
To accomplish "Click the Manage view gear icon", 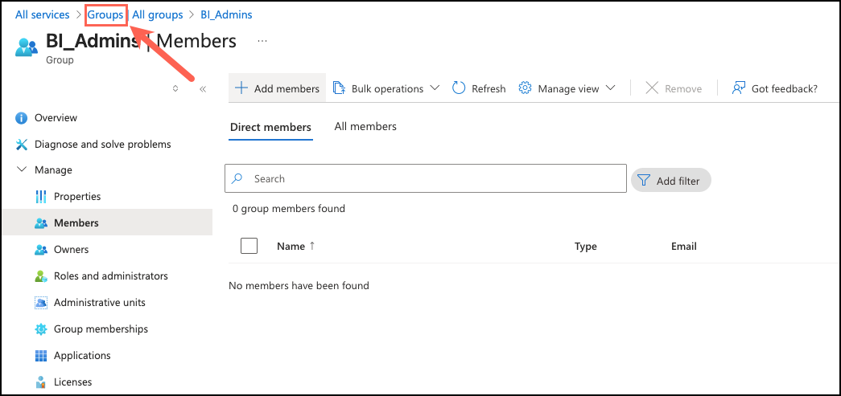I will (525, 88).
